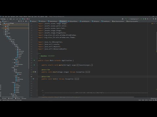
Task: Go to previous highlighted error arrow
Action: pyautogui.click(x=154, y=23)
